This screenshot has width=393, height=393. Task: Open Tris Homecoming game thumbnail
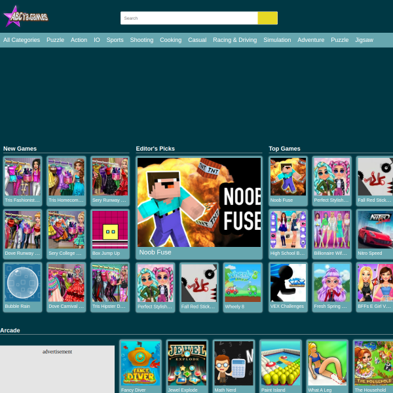(66, 181)
